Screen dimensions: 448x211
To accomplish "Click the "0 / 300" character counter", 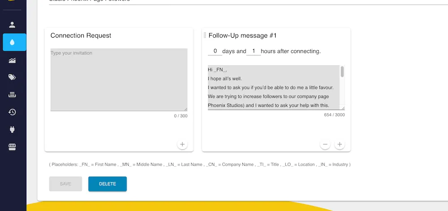I will point(181,116).
